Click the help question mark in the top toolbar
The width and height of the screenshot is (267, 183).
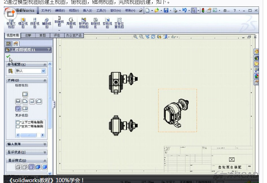click(235, 10)
